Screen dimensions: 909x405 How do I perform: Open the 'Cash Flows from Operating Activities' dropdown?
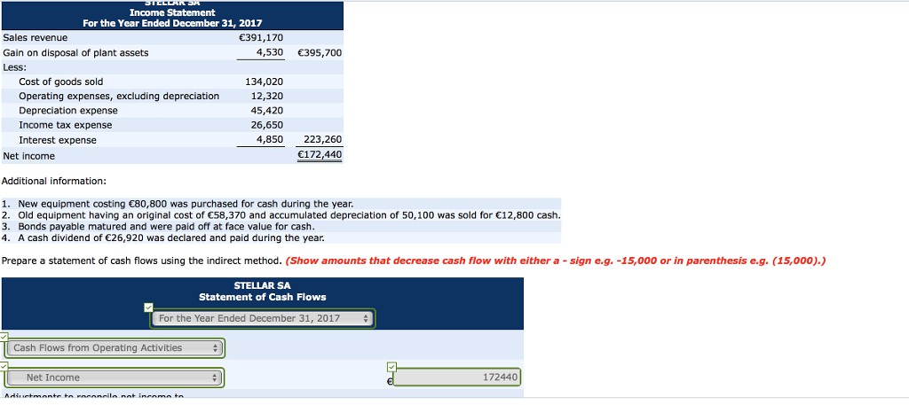(x=115, y=348)
